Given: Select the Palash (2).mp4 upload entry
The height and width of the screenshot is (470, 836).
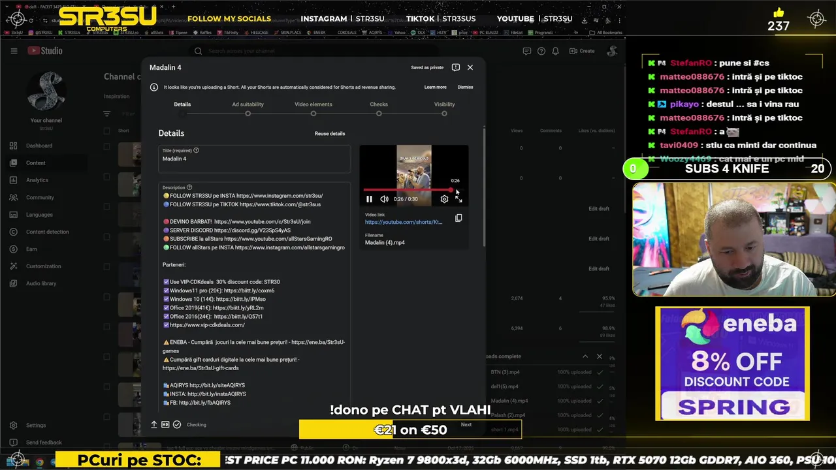Looking at the screenshot, I should 549,415.
